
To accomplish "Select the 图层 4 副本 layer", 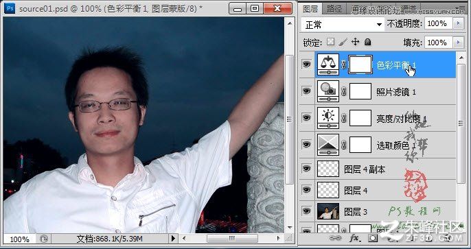I will (378, 169).
